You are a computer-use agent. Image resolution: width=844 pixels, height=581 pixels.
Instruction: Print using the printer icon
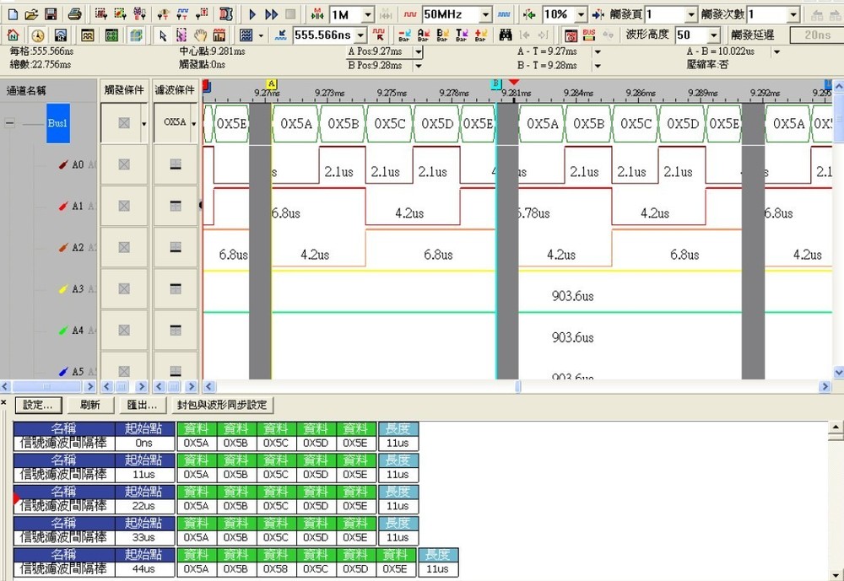pos(75,14)
